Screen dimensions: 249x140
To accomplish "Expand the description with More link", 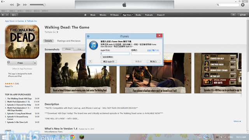I will [237, 121].
